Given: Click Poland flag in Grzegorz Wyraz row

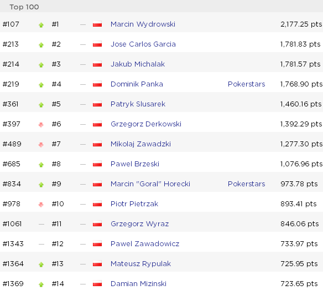Looking at the screenshot, I should tap(97, 223).
